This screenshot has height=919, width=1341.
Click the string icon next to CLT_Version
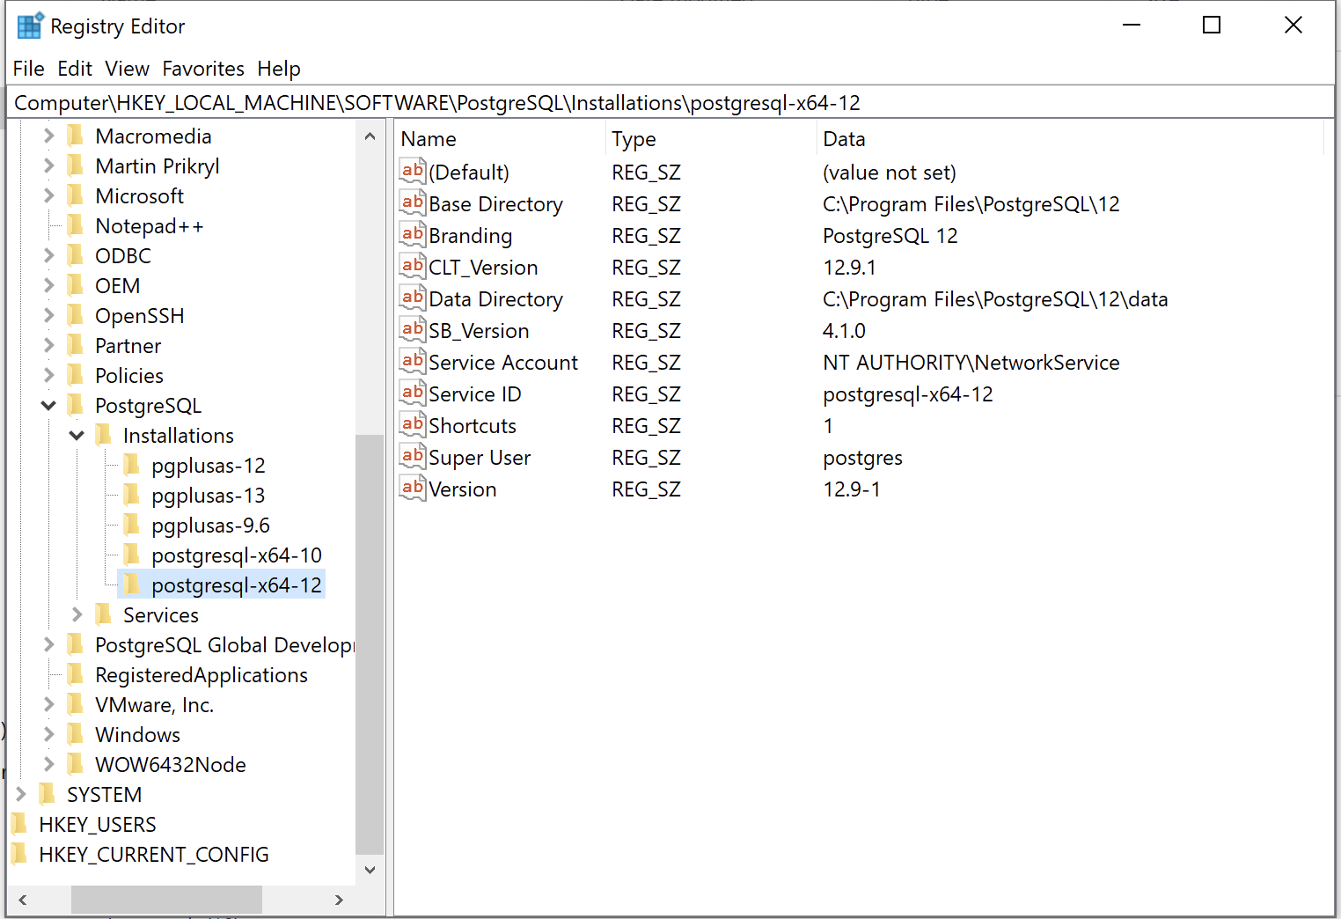point(412,267)
